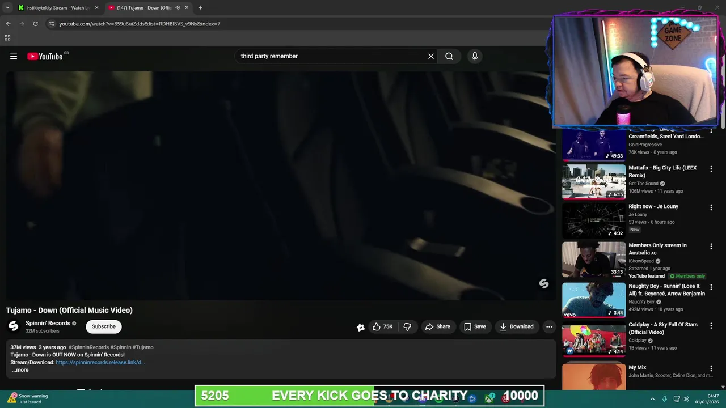Mute the tab via speaker icon
The width and height of the screenshot is (726, 408).
178,8
